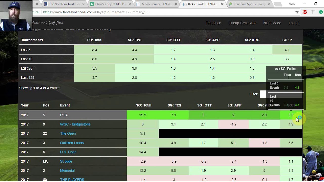Image resolution: width=324 pixels, height=182 pixels.
Task: Open the WGC - Bridgestone event
Action: [75, 124]
